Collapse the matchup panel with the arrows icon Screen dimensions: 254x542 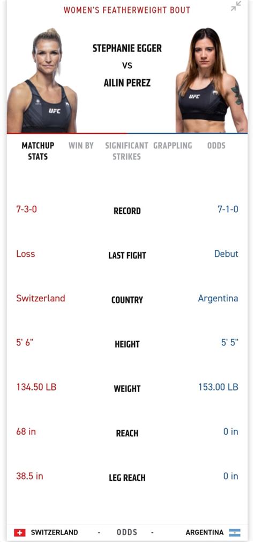point(236,6)
